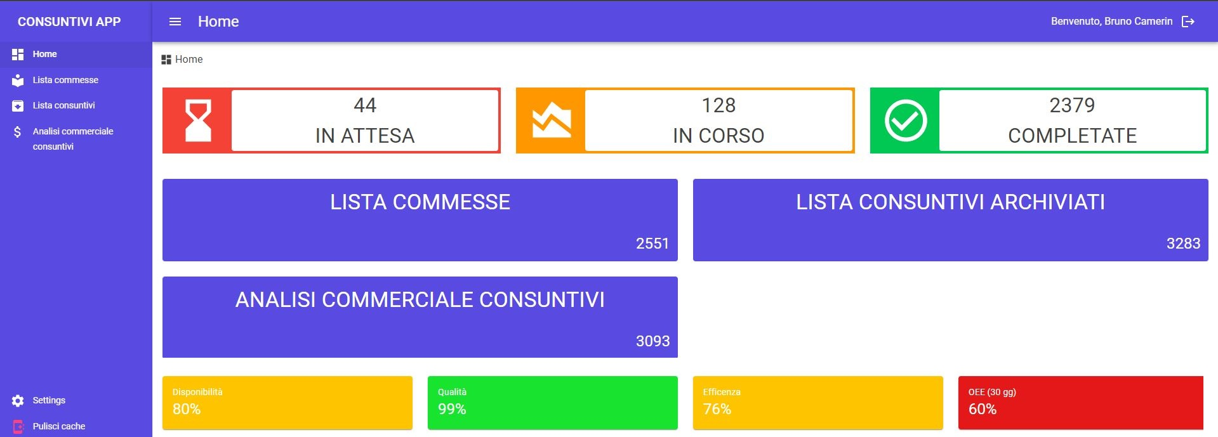The width and height of the screenshot is (1218, 437).
Task: Click the Lista commesse sidebar icon
Action: click(18, 81)
